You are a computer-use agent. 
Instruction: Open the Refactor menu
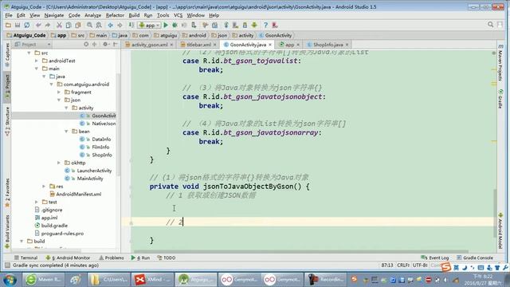pyautogui.click(x=115, y=15)
